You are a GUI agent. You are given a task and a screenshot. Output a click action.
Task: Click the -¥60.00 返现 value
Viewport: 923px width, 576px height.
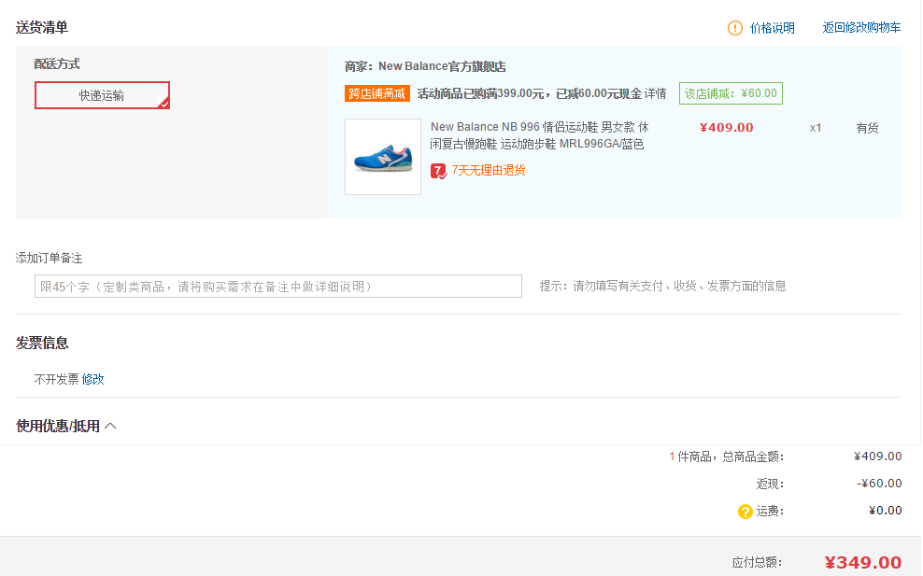click(x=879, y=484)
